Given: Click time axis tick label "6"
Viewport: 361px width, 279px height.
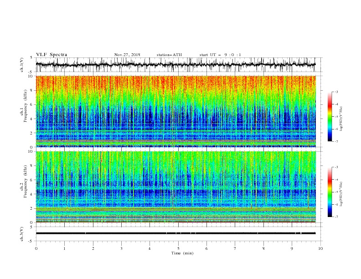Looking at the screenshot, I should click(206, 248).
